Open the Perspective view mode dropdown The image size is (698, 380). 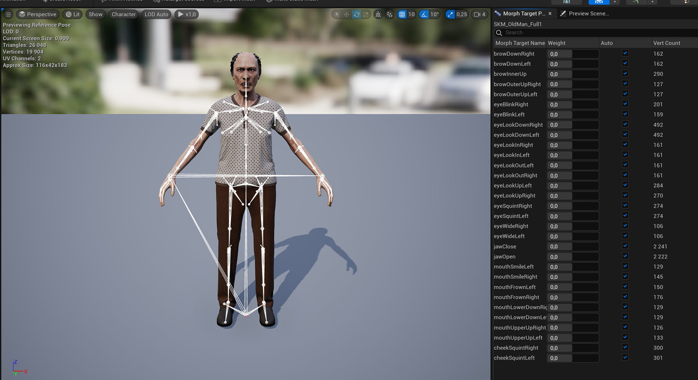[x=38, y=14]
